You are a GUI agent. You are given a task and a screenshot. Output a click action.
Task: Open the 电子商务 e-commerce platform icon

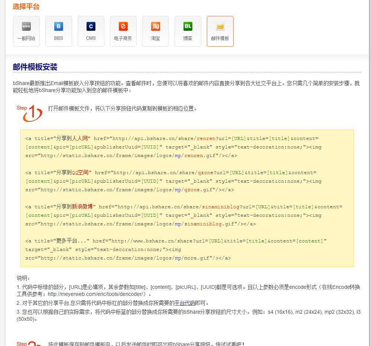tap(123, 27)
